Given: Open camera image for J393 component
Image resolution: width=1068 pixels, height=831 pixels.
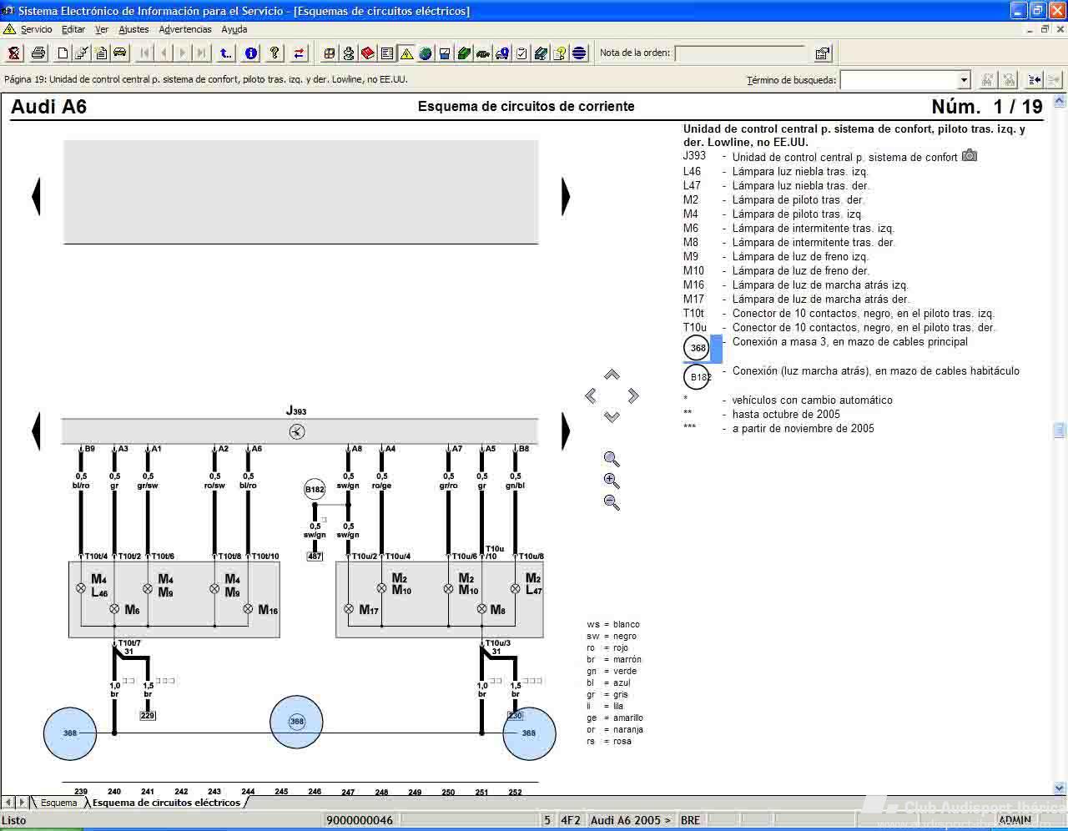Looking at the screenshot, I should click(x=969, y=156).
